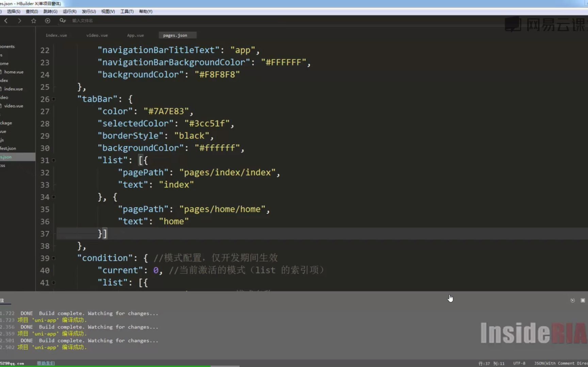
Task: Go forward with the right arrow toolbar icon
Action: 19,21
